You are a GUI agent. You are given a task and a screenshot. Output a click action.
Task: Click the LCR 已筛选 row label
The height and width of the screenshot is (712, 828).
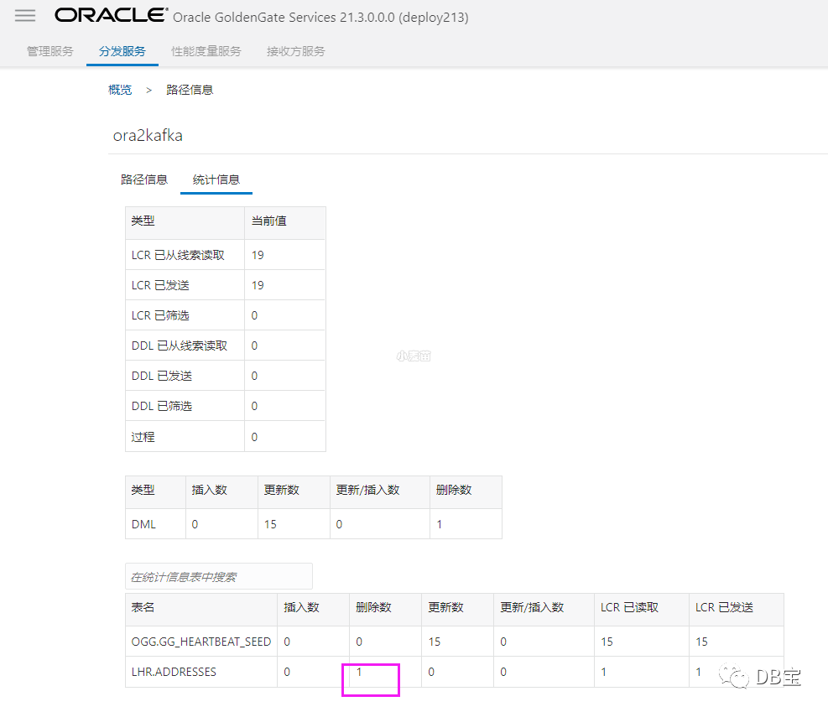tap(160, 315)
